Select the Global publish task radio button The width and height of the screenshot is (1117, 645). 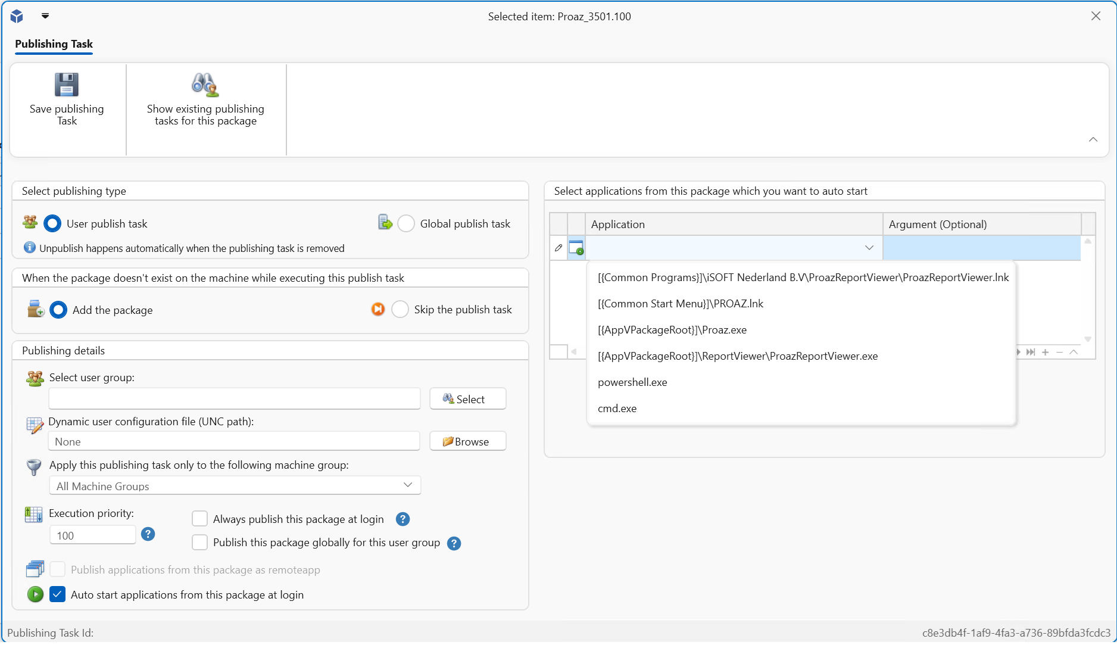tap(406, 224)
